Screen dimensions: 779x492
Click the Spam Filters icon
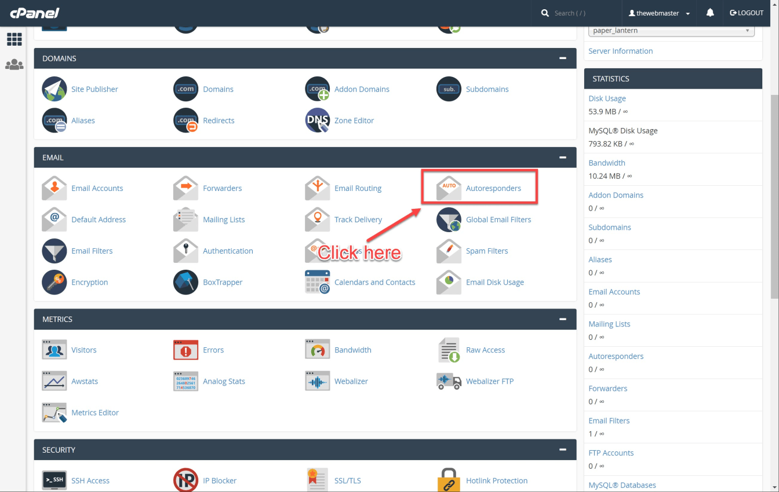click(x=449, y=251)
